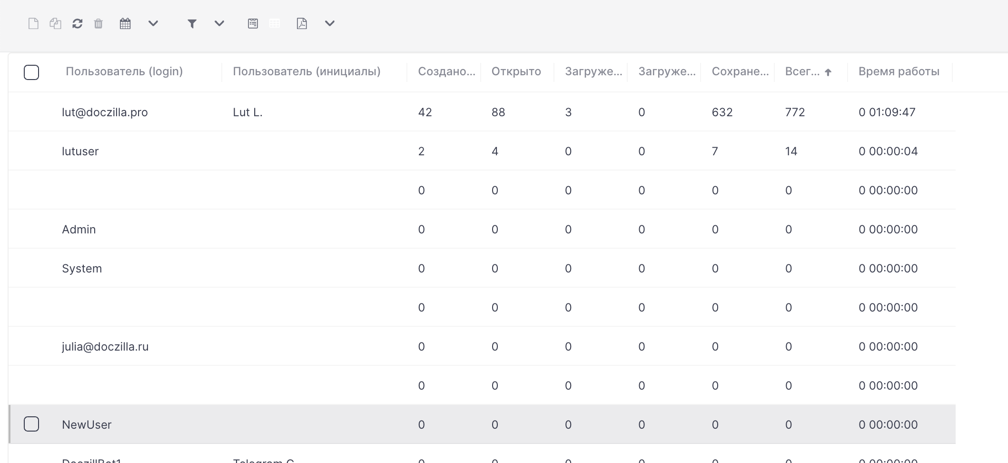Expand the dropdown next to filter
Screen dimensions: 1008x463
tap(219, 23)
